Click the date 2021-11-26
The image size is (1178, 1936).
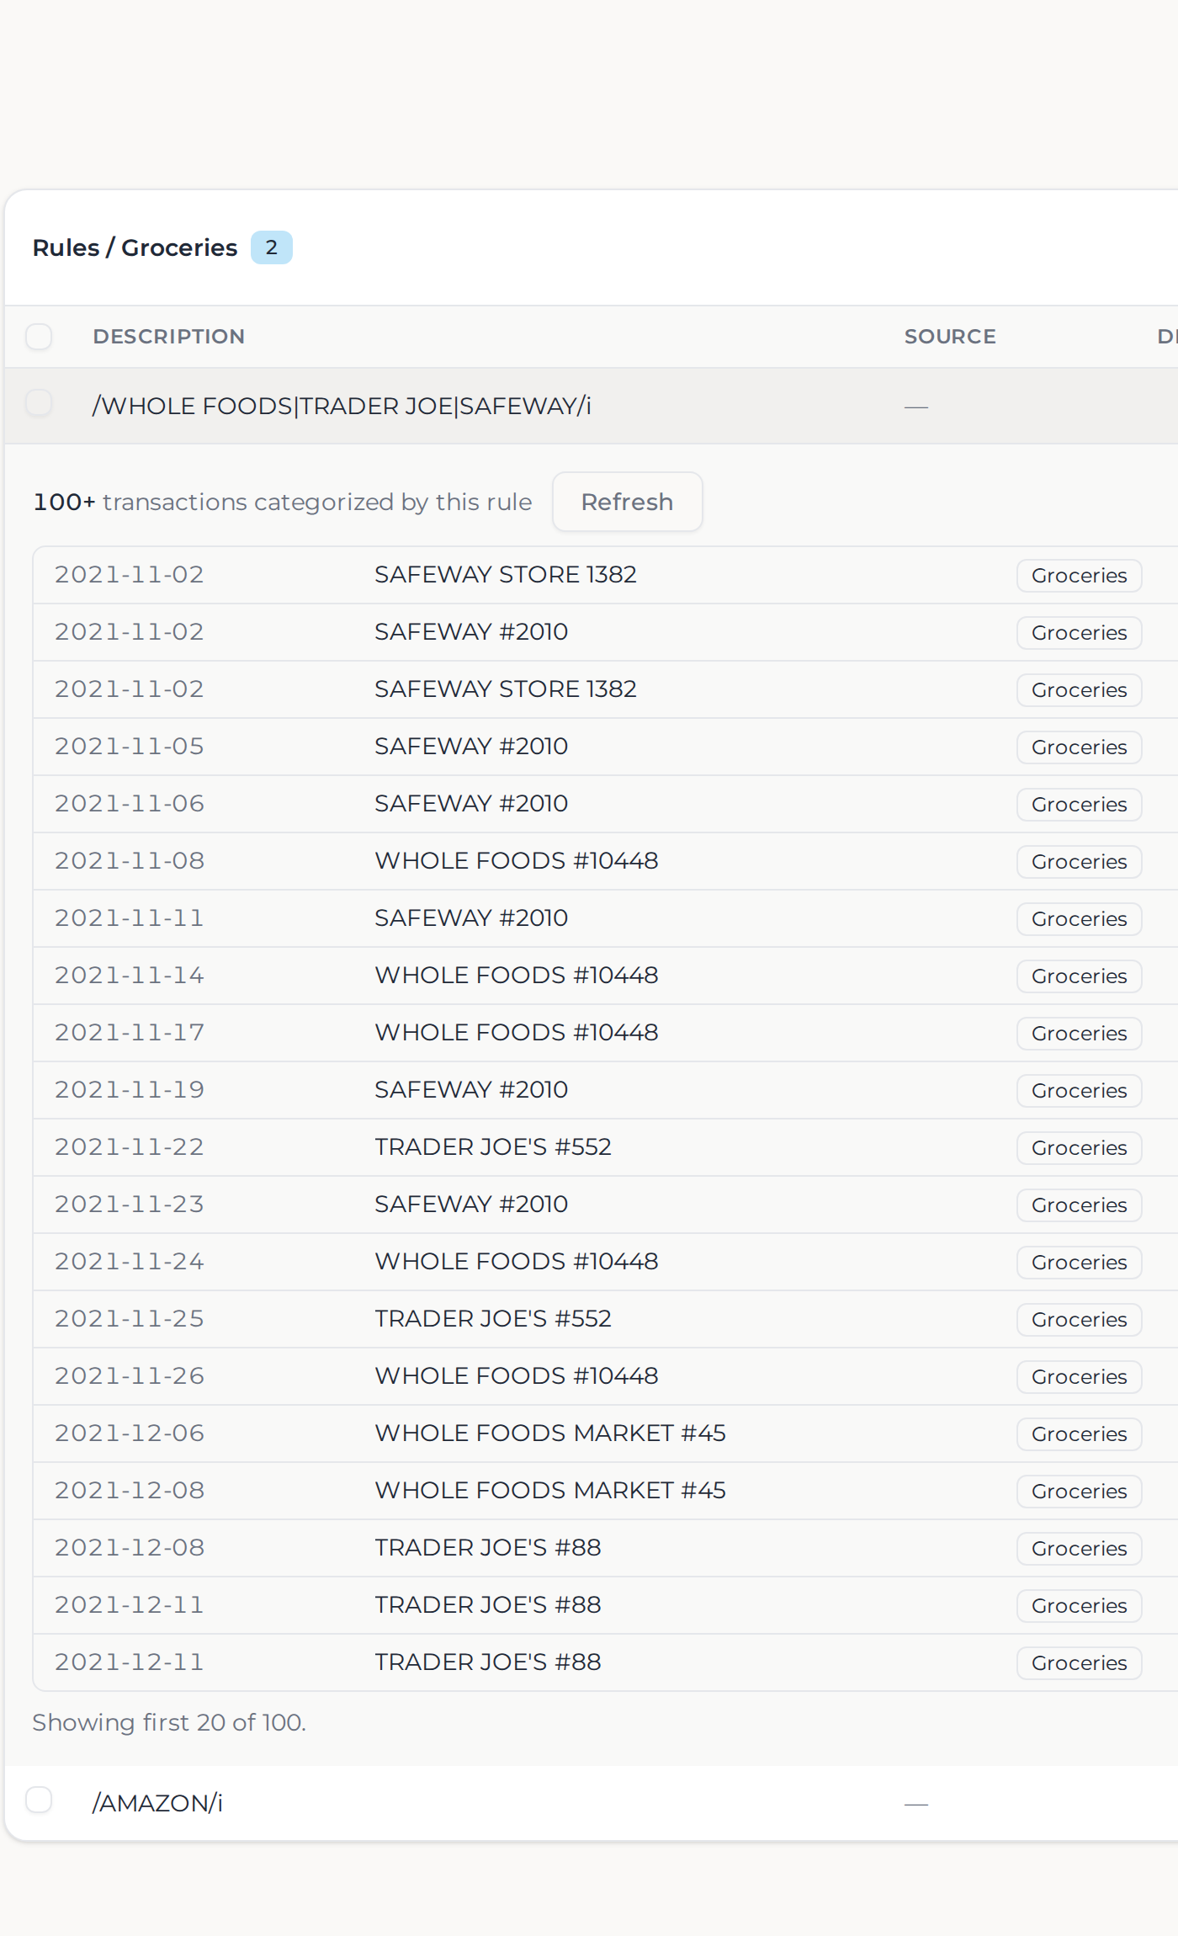pyautogui.click(x=130, y=1375)
